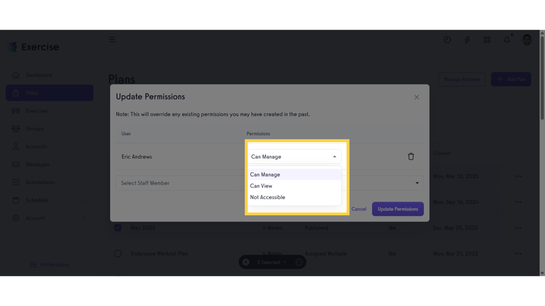Check notifications via the bell icon
Viewport: 545px width, 306px height.
pyautogui.click(x=507, y=39)
